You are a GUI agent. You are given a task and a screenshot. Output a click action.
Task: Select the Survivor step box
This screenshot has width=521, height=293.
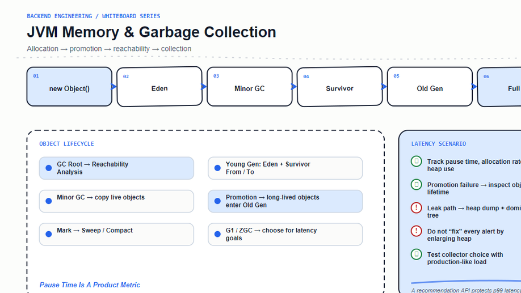coord(339,87)
